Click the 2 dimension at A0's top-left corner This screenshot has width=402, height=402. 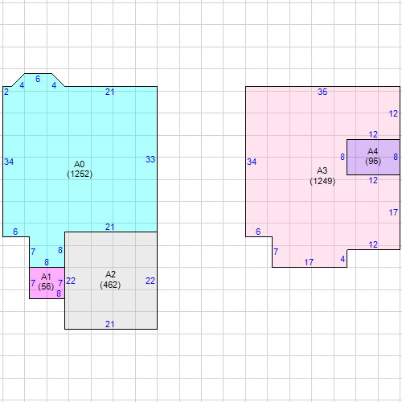tap(6, 92)
